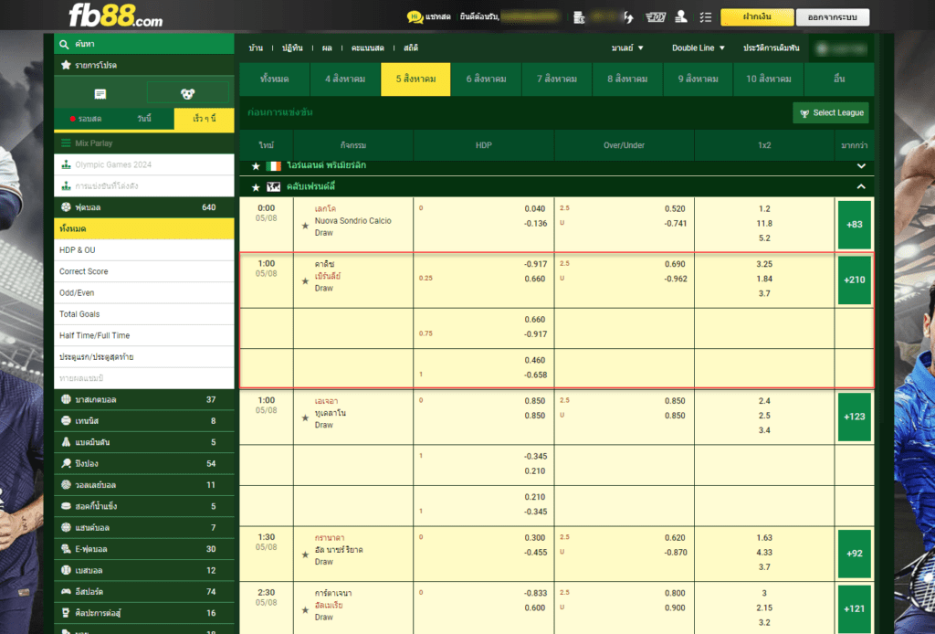Viewport: 935px width, 634px height.
Task: Click the E-football icon in sidebar
Action: pos(66,549)
